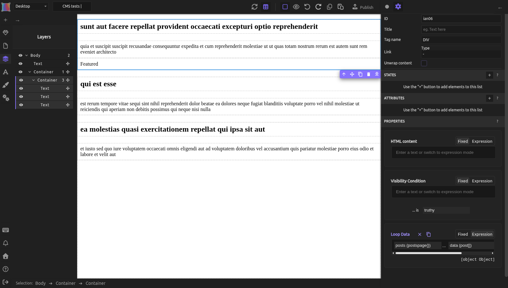Add a new state with States plus button

coord(489,75)
